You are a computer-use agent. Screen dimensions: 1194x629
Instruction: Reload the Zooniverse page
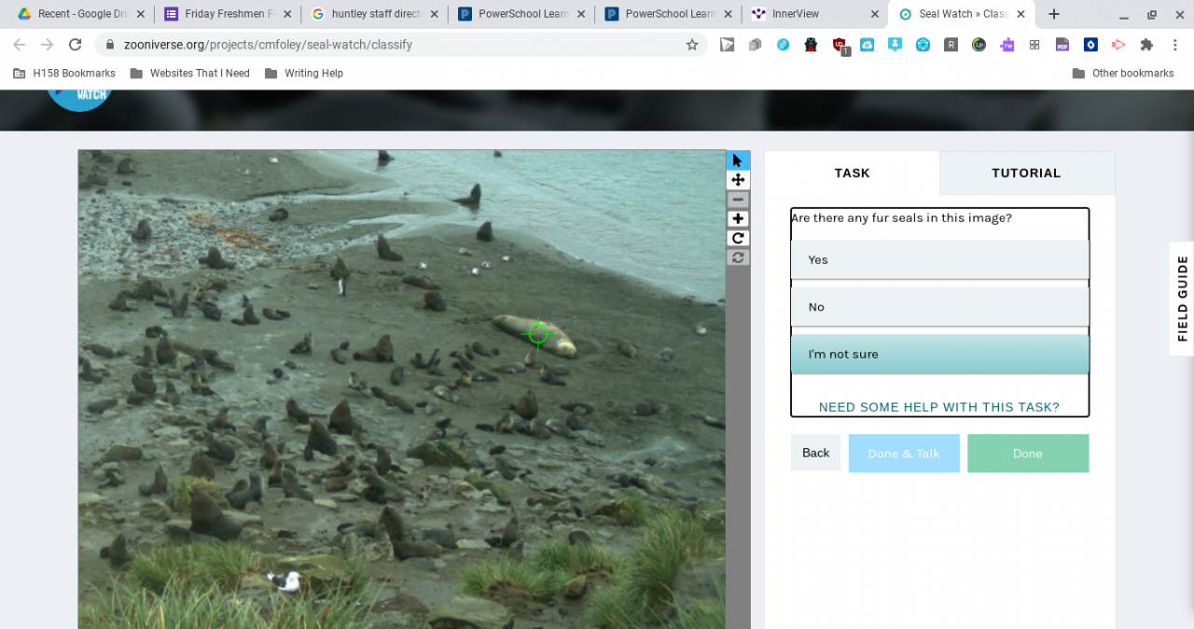pyautogui.click(x=76, y=45)
